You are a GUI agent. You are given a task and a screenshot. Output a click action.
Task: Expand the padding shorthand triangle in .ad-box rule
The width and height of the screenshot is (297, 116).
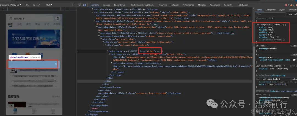[270, 32]
